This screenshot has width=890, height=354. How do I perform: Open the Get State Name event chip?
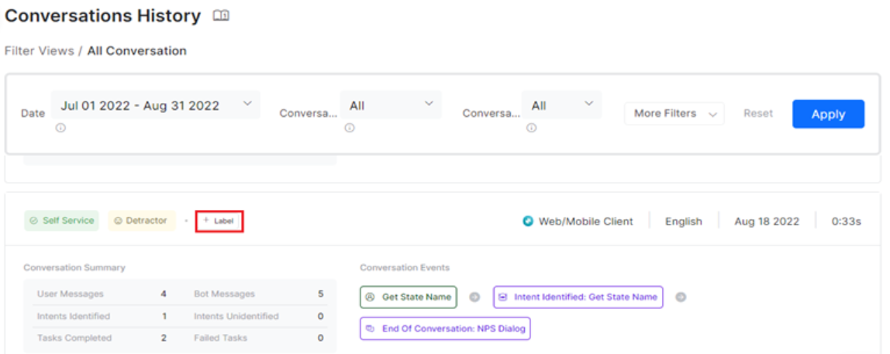click(409, 297)
